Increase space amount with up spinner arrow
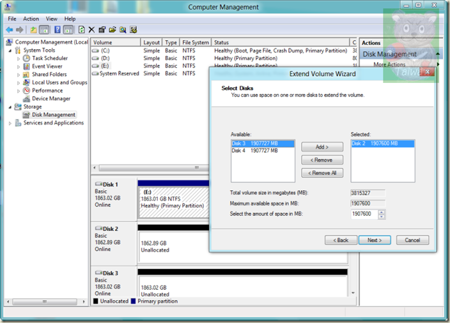The height and width of the screenshot is (323, 450). (382, 211)
